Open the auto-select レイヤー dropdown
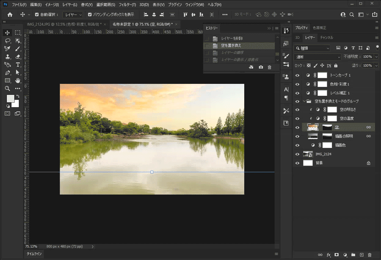This screenshot has height=260, width=381. pos(73,15)
